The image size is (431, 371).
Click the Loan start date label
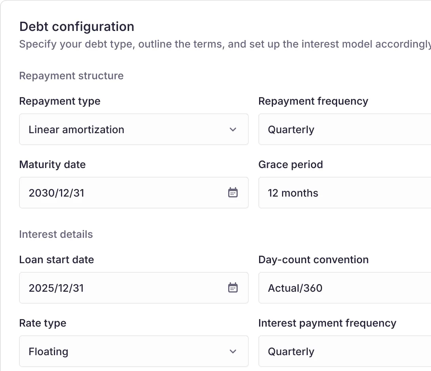57,260
